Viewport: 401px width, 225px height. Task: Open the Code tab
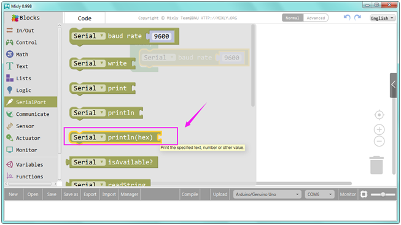coord(85,18)
